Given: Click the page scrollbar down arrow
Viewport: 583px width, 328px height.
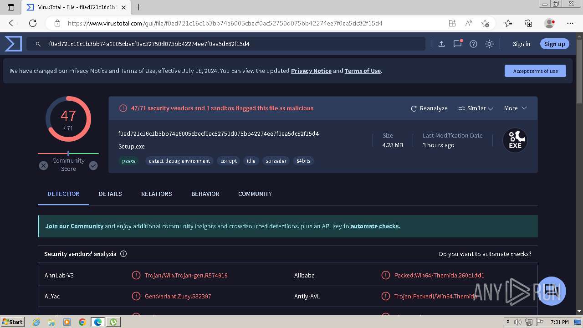Looking at the screenshot, I should click(x=579, y=311).
